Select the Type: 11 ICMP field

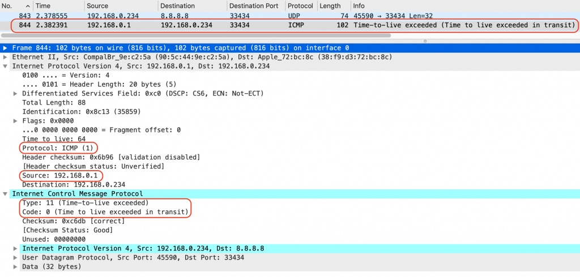click(85, 202)
